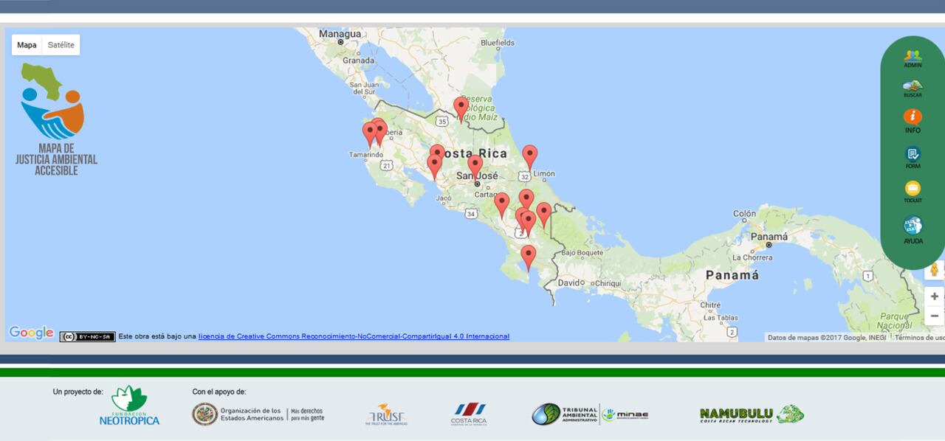The width and height of the screenshot is (945, 441).
Task: Click the BUSCAR search icon
Action: point(913,88)
